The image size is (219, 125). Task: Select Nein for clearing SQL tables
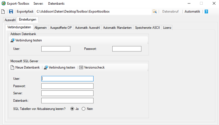(x=87, y=109)
